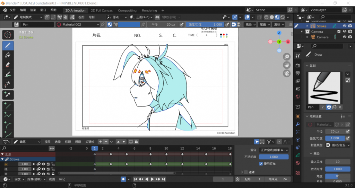Toggle the camera view button
Screen dimensions: 355x188
pos(287,73)
